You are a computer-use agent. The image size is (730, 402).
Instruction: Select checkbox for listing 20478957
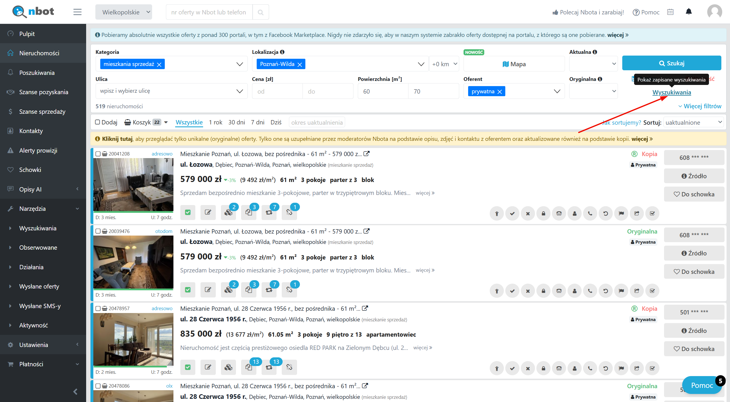coord(98,308)
